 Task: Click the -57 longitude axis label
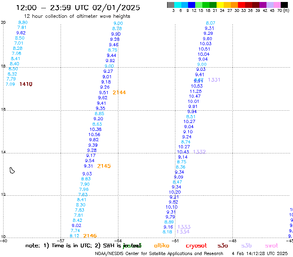[x=61, y=241]
